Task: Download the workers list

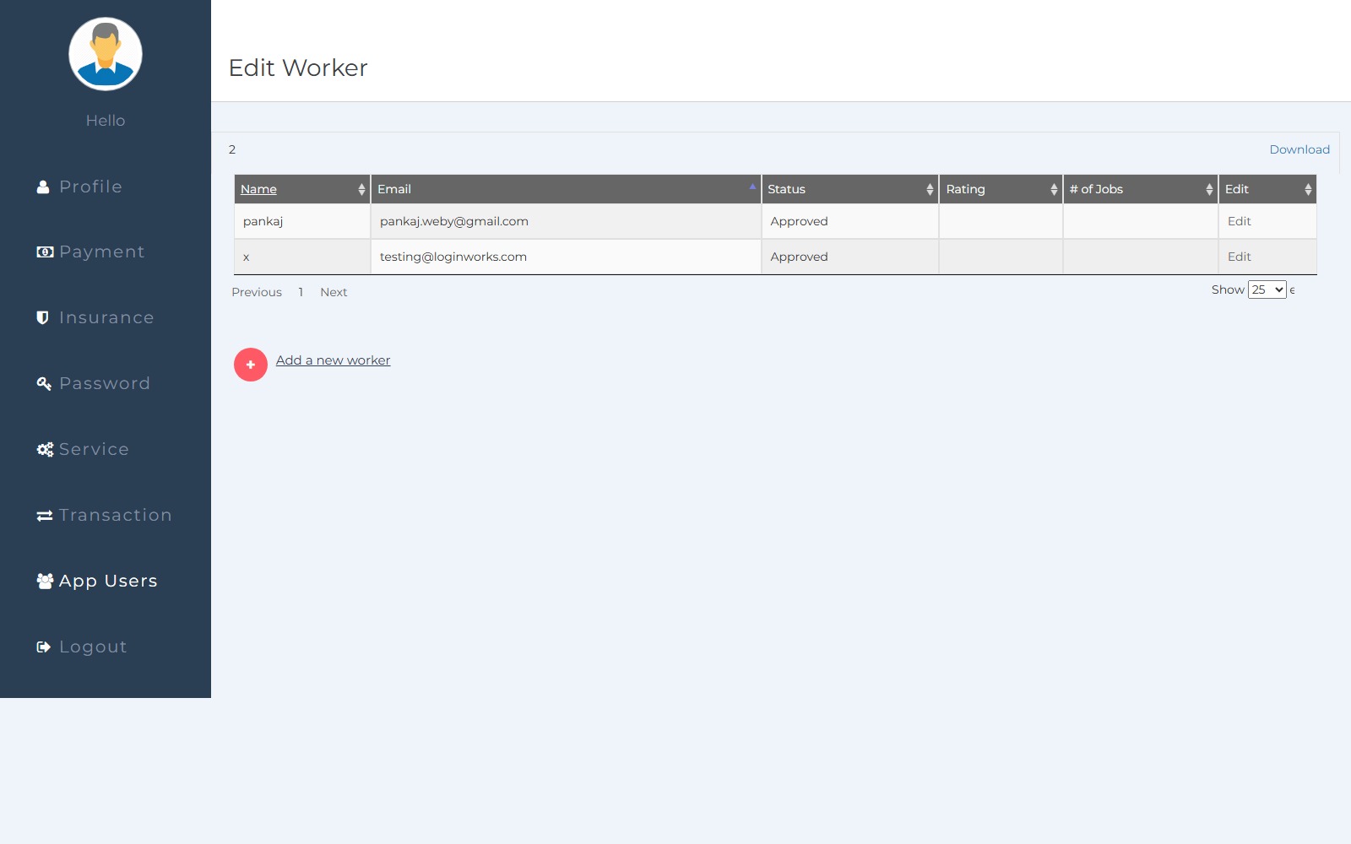Action: (1299, 149)
